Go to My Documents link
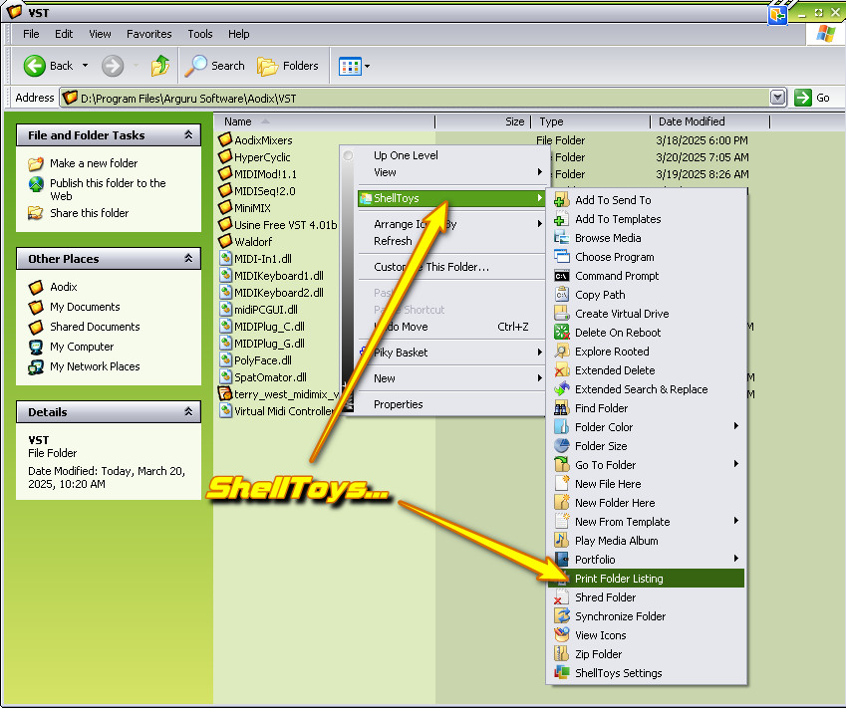This screenshot has height=709, width=846. coord(85,307)
